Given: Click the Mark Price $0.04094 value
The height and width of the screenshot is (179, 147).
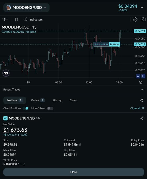Looking at the screenshot, I should pyautogui.click(x=10, y=155).
